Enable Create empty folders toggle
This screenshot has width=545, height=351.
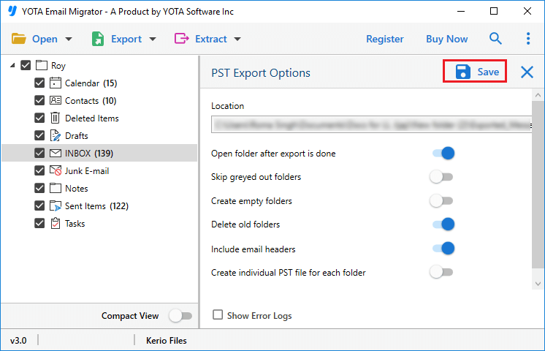tap(441, 200)
